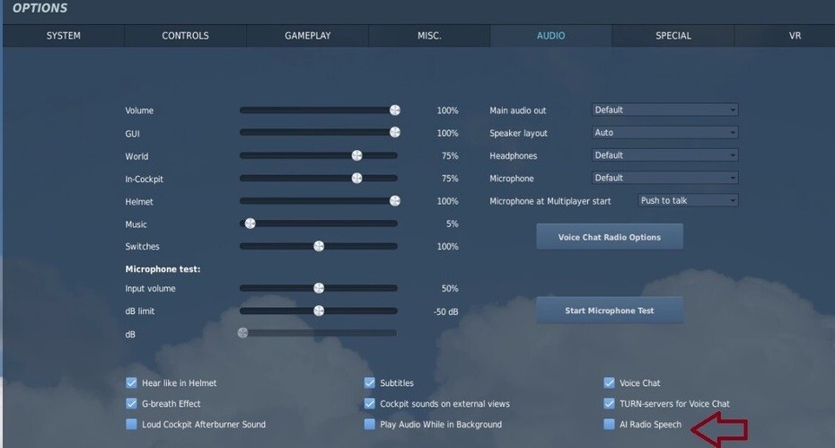Viewport: 835px width, 448px height.
Task: Toggle Hear like in Helmet checkbox
Action: pyautogui.click(x=131, y=382)
